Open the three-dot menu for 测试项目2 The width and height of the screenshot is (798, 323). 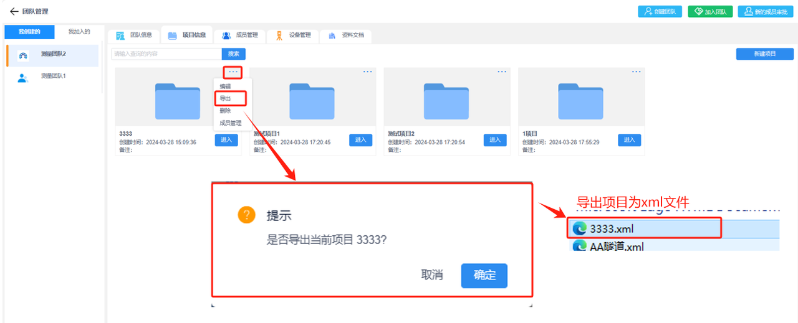tap(502, 72)
